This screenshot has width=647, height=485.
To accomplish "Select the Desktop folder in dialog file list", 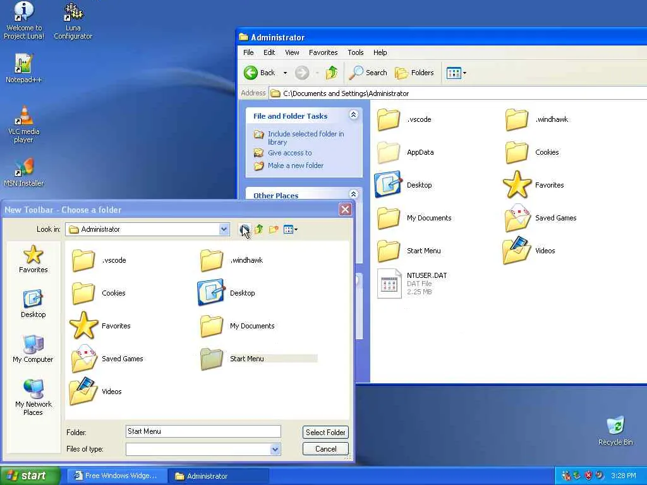I will coord(227,293).
